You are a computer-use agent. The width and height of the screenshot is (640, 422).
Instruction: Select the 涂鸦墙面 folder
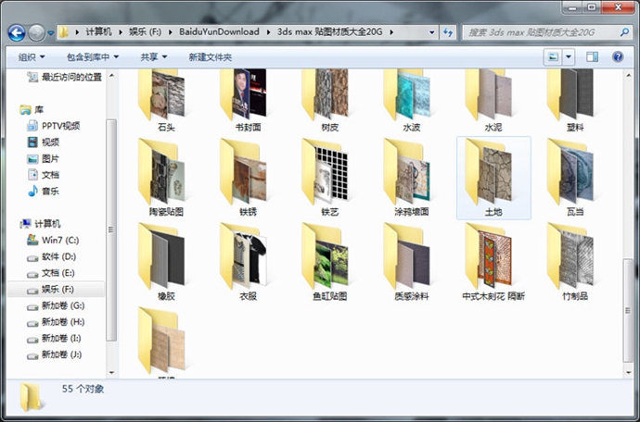pyautogui.click(x=412, y=178)
